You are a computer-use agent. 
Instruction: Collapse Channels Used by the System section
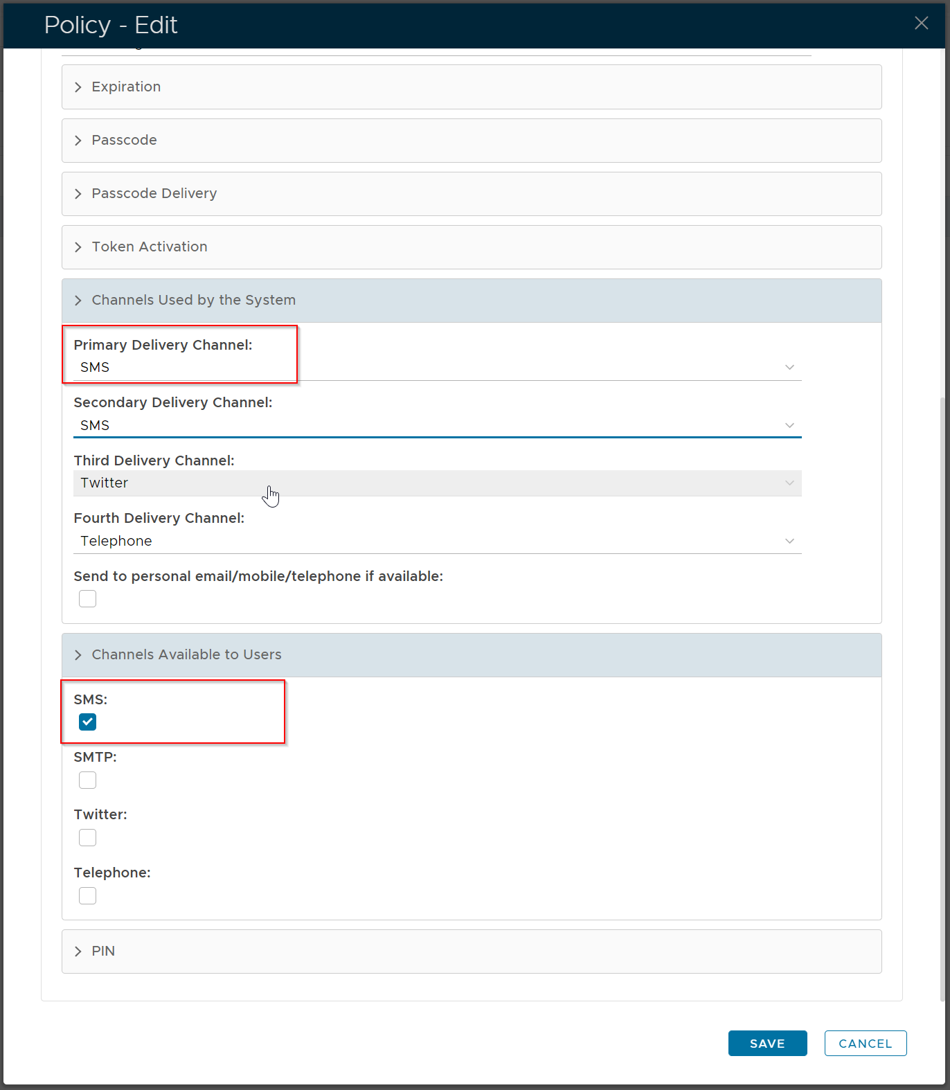pos(78,301)
